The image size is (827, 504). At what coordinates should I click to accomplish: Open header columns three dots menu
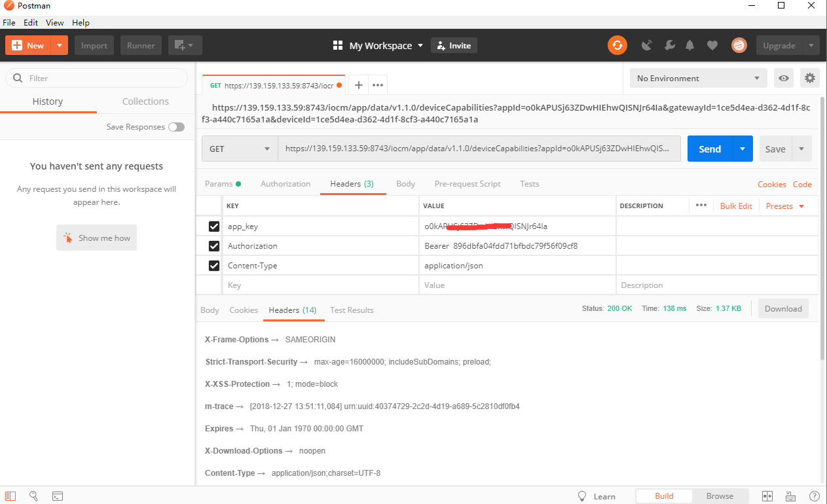701,206
